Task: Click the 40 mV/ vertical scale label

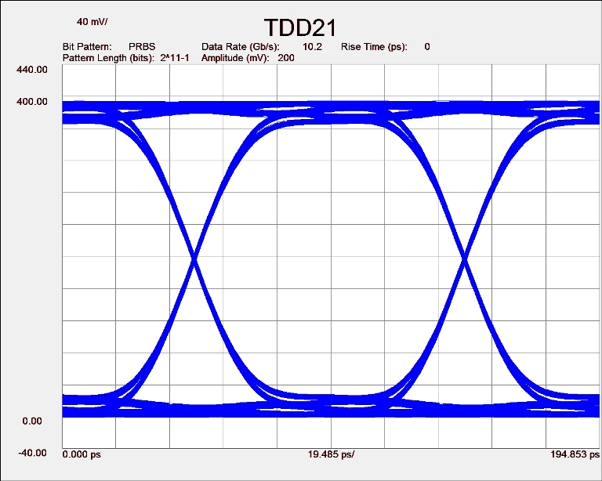Action: point(92,21)
